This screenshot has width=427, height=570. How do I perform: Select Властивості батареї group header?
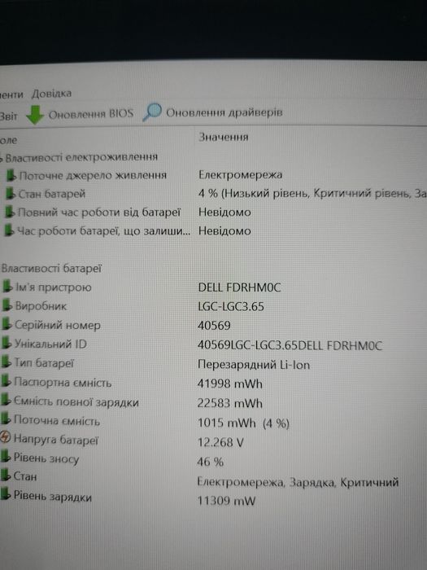pos(51,269)
